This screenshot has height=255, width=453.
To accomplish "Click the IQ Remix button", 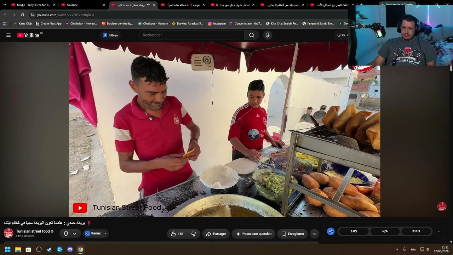I will 93,233.
